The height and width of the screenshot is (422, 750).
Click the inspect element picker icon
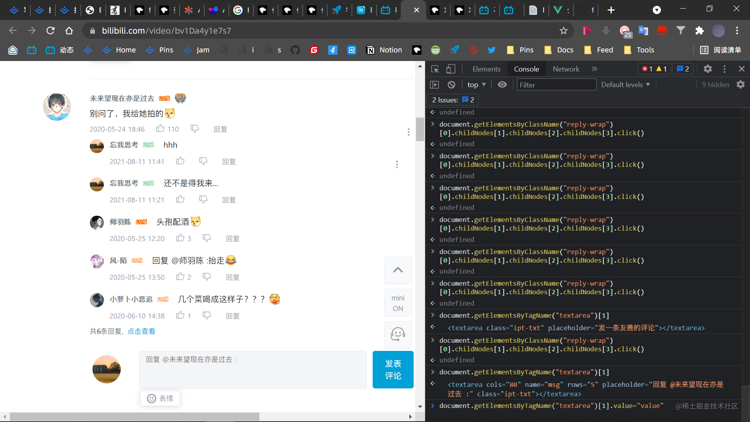point(435,69)
